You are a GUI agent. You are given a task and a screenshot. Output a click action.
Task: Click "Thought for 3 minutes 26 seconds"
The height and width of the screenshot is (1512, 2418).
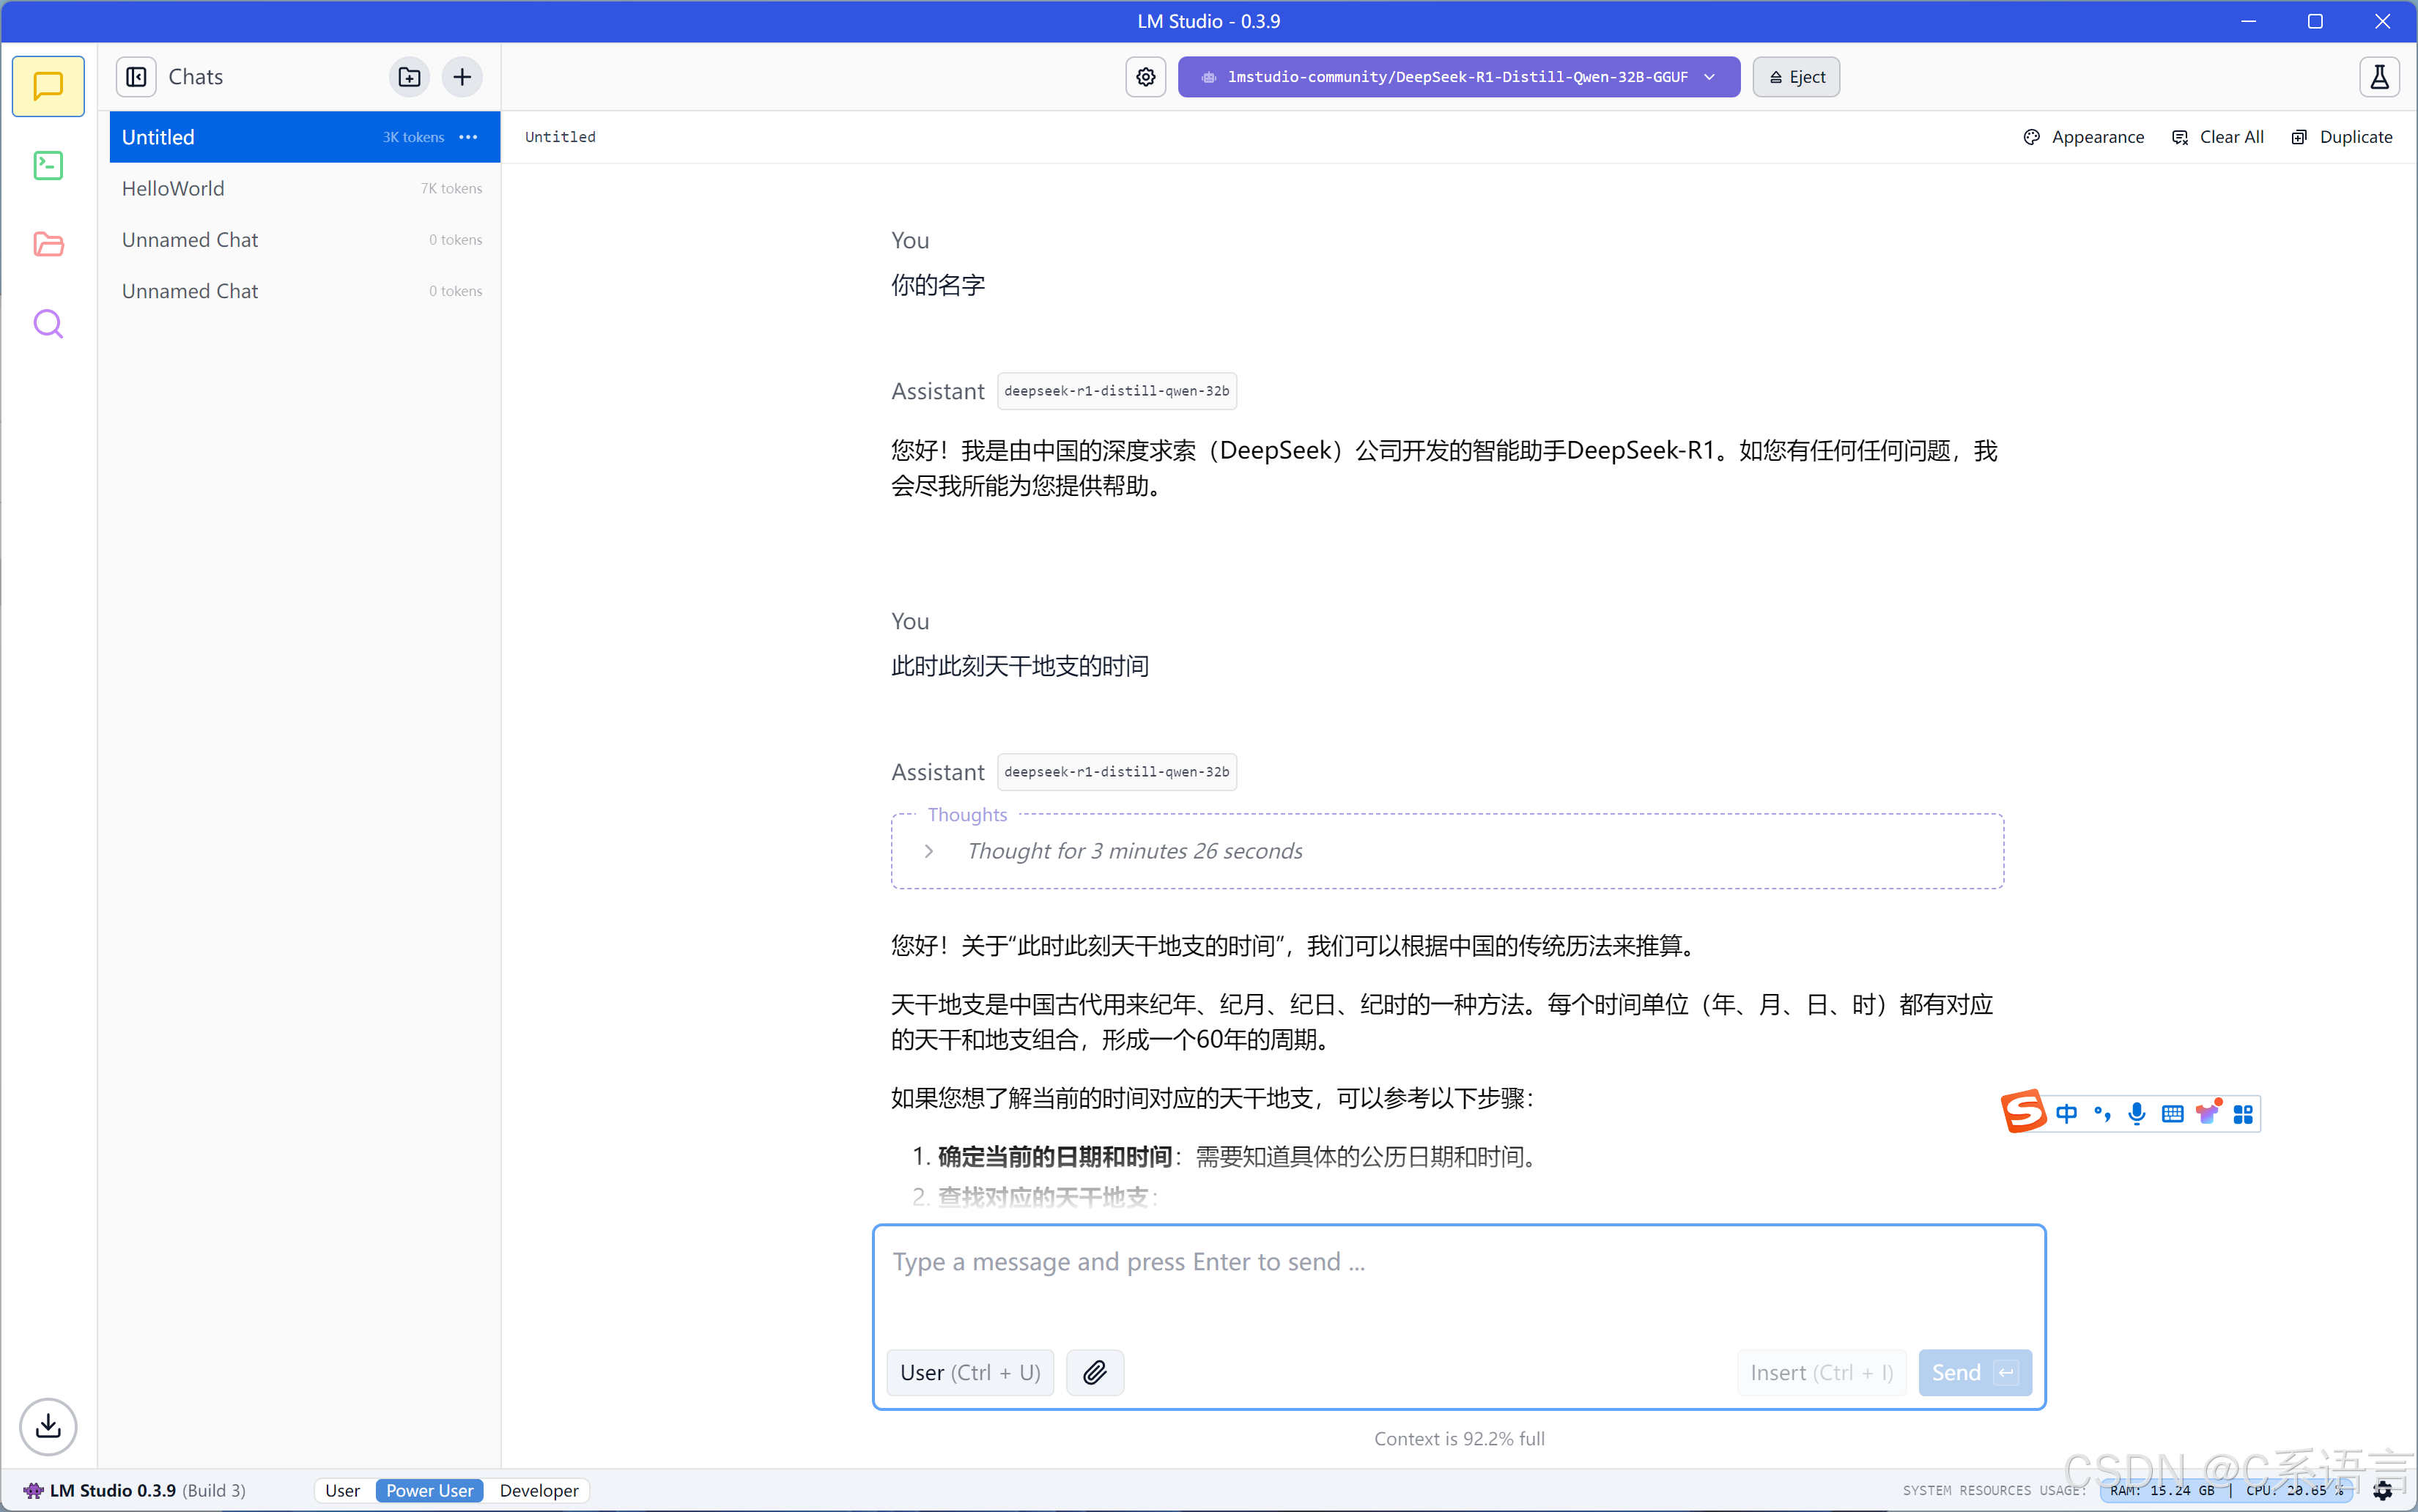coord(1135,851)
